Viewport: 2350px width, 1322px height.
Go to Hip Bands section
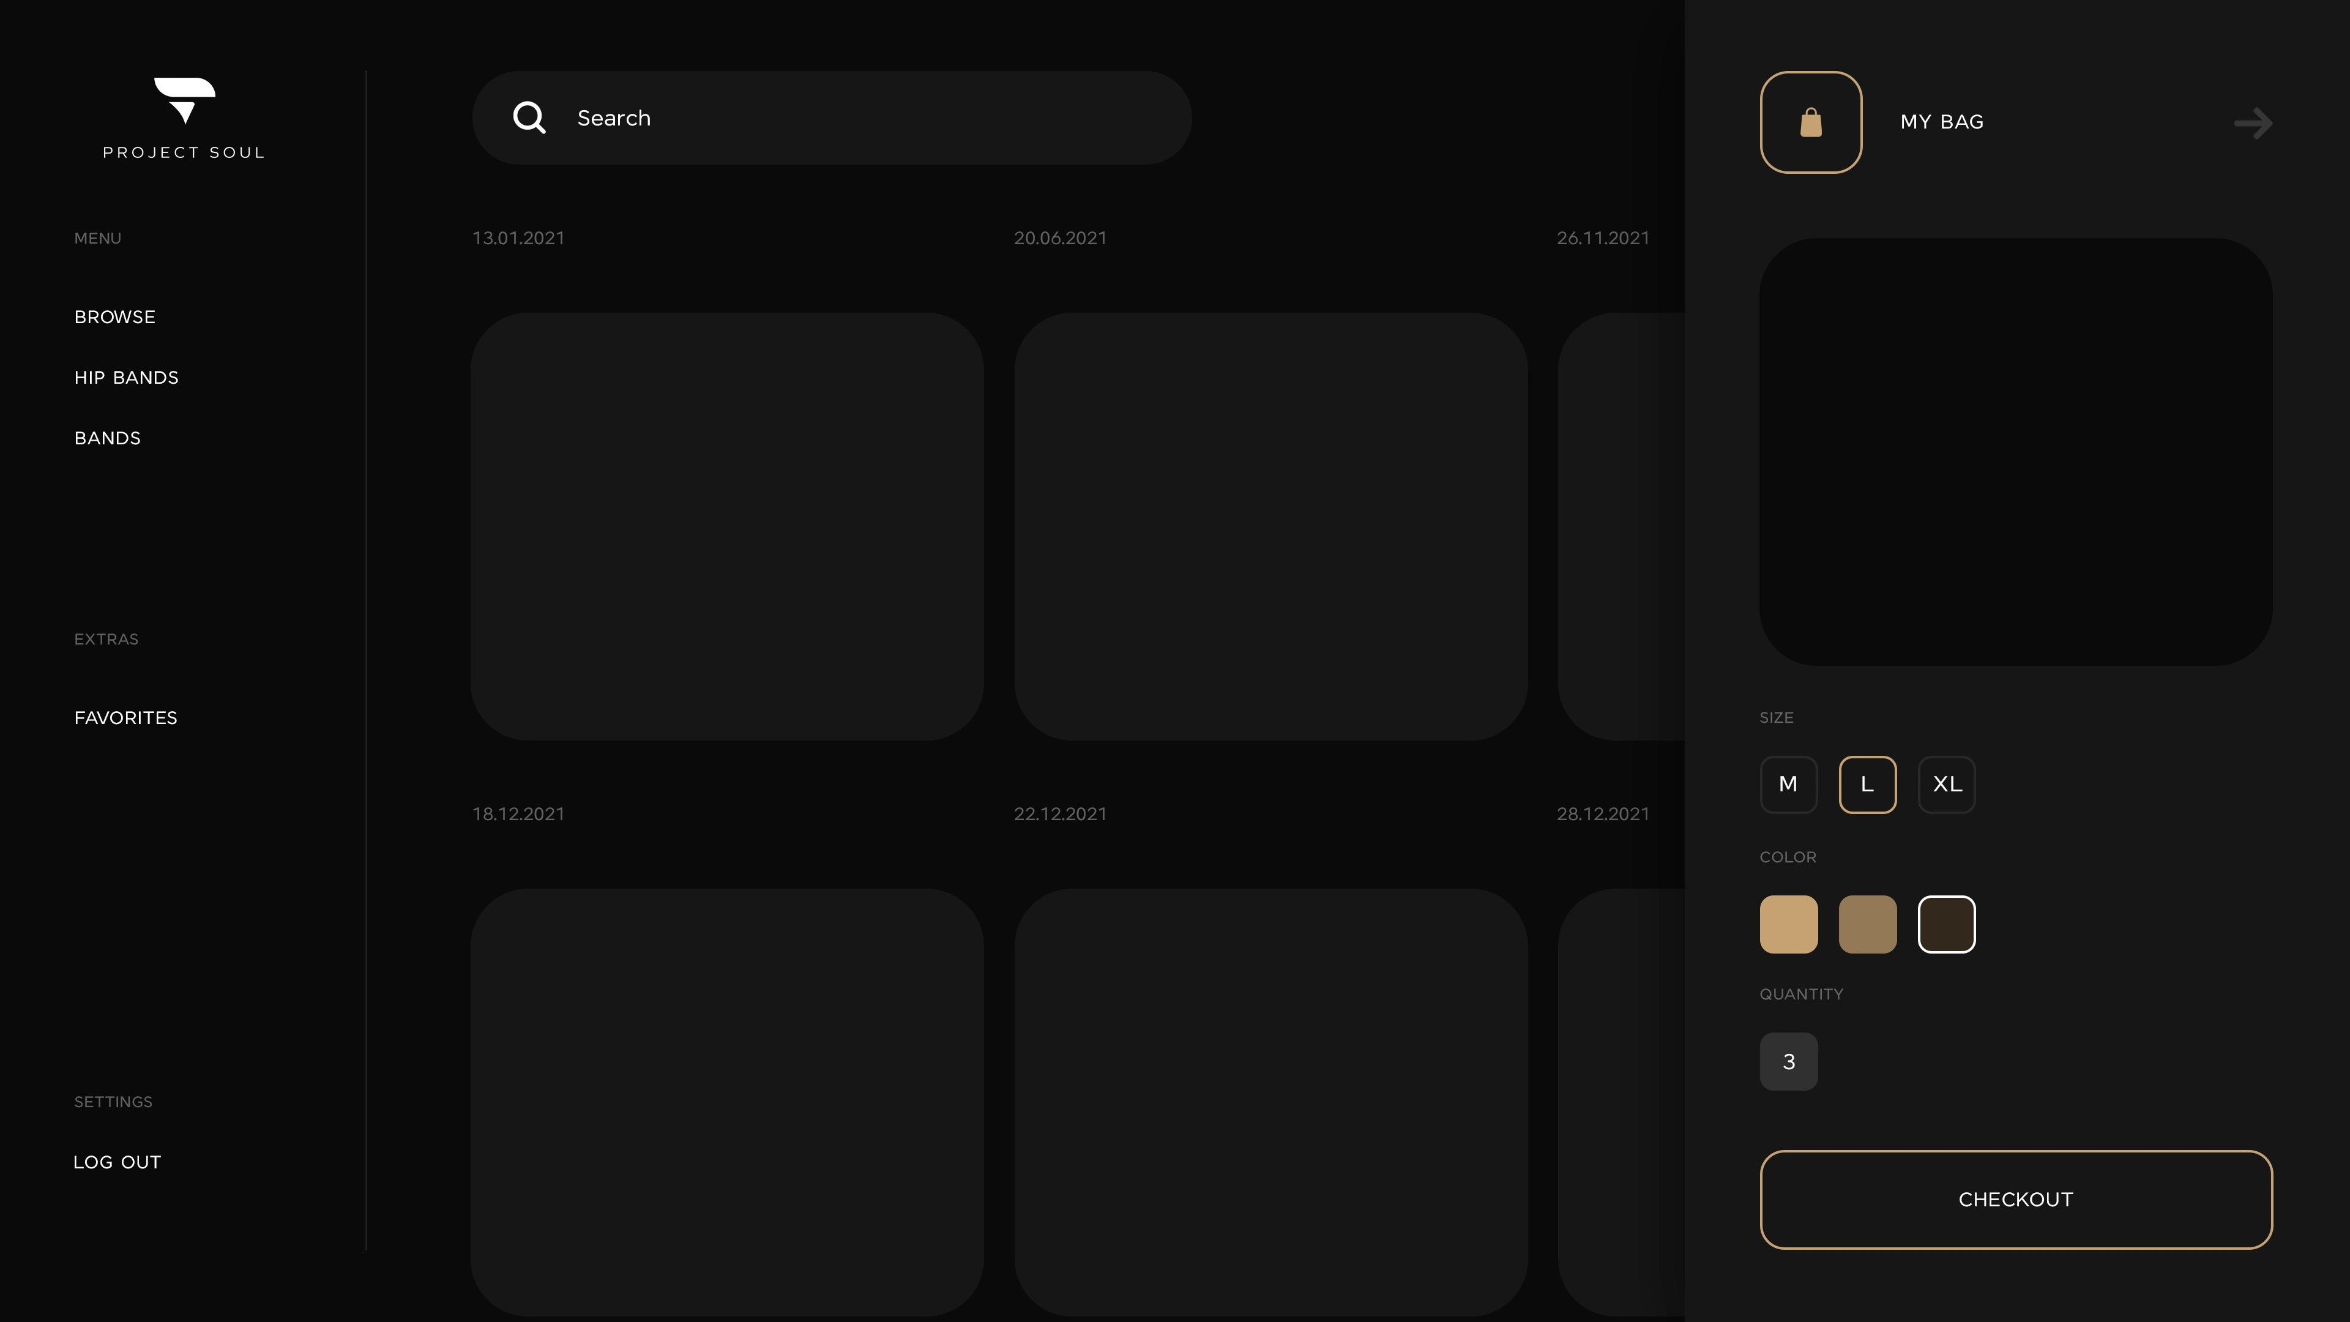pyautogui.click(x=127, y=378)
